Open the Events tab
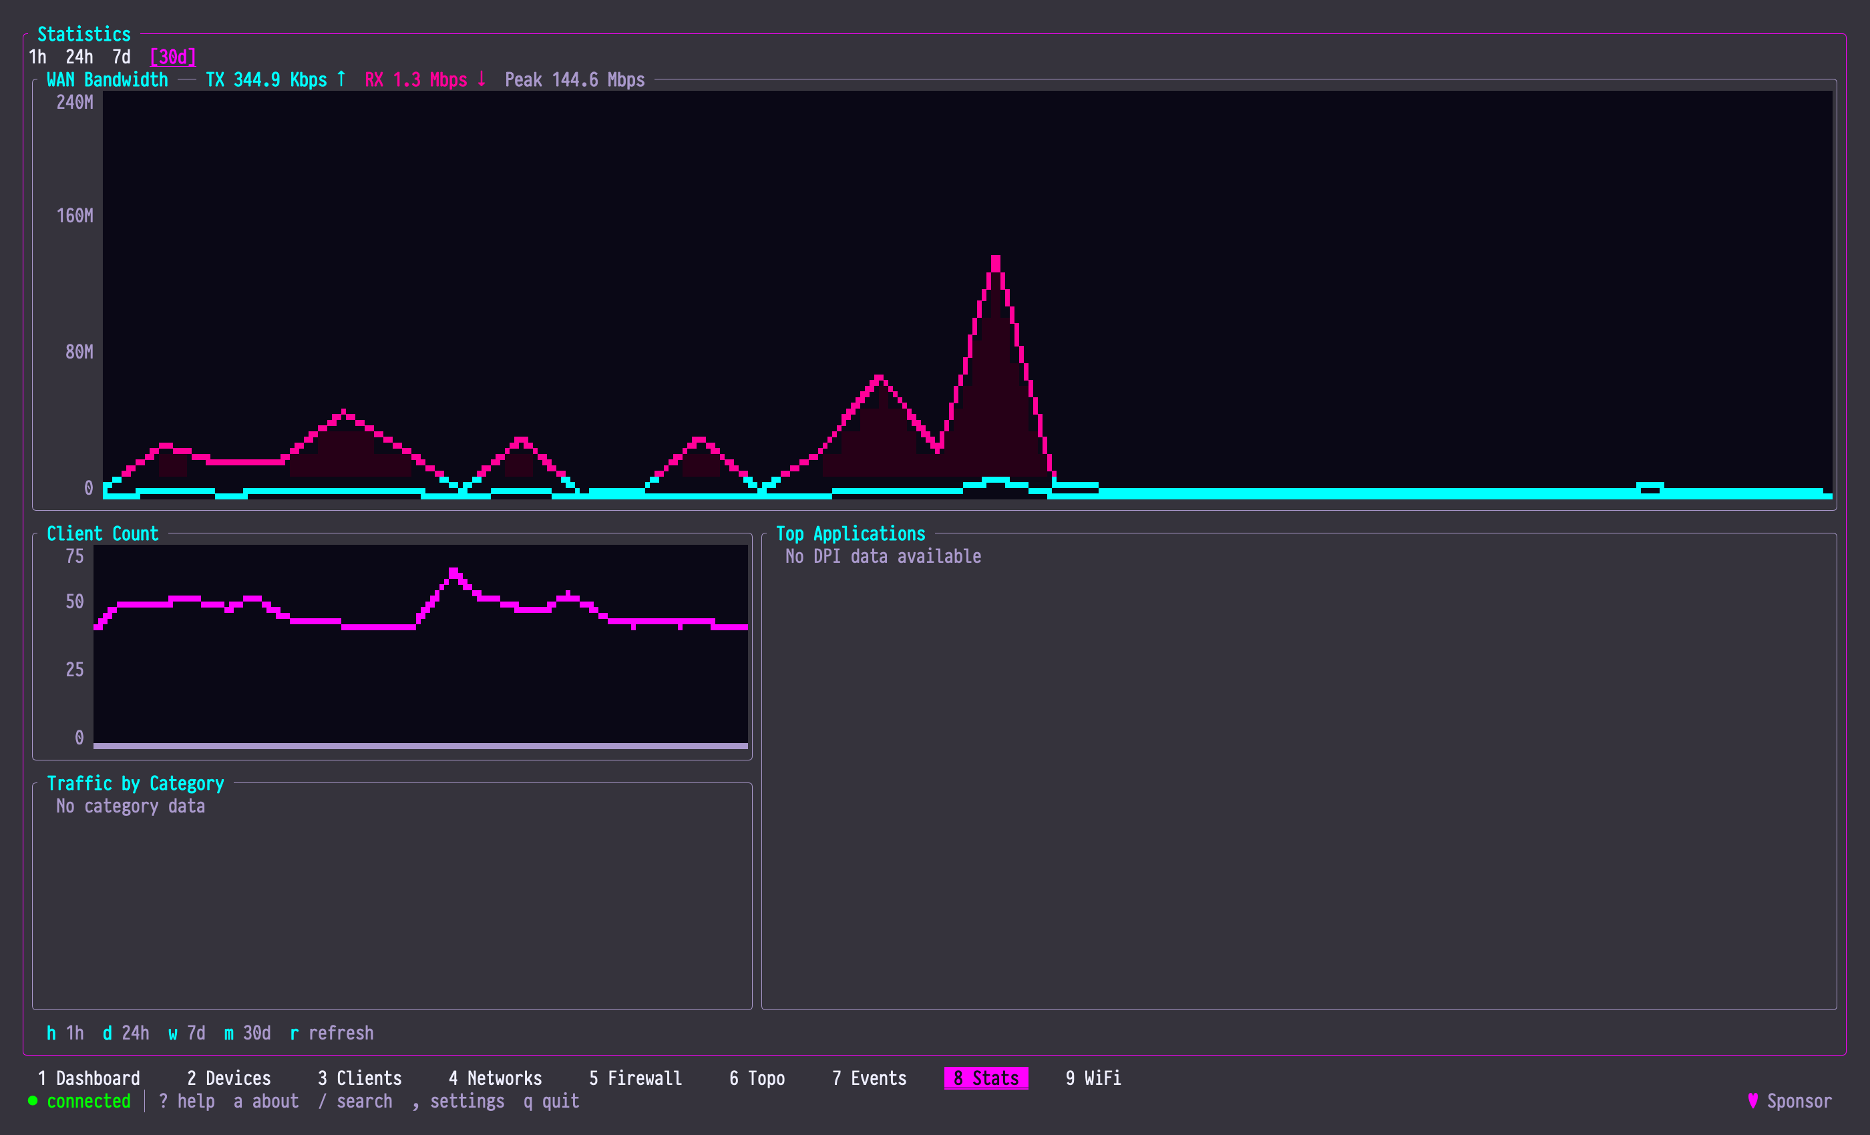Image resolution: width=1870 pixels, height=1135 pixels. [x=870, y=1078]
